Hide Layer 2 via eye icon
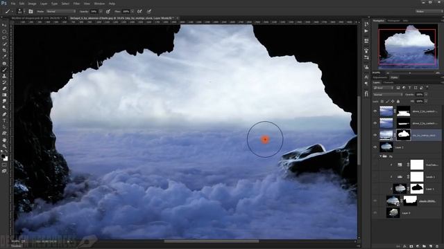 click(375, 147)
